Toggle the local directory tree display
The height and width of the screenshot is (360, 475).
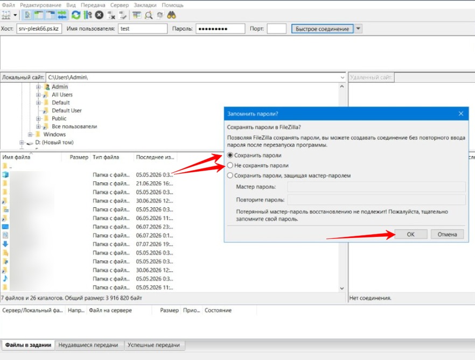pos(39,15)
